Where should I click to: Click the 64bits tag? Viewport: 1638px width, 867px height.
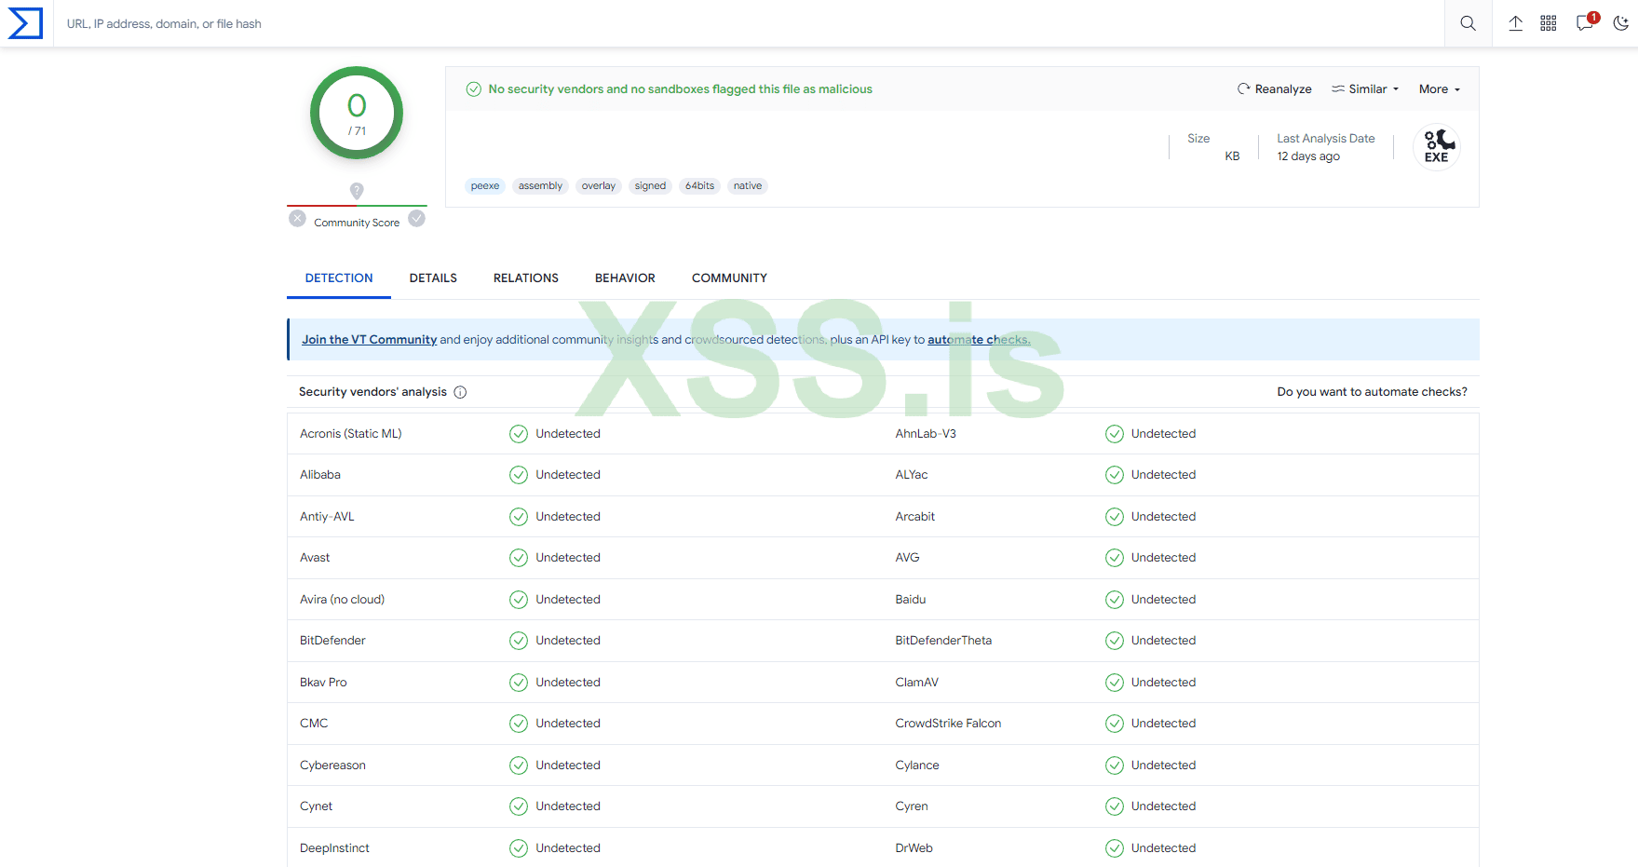700,186
